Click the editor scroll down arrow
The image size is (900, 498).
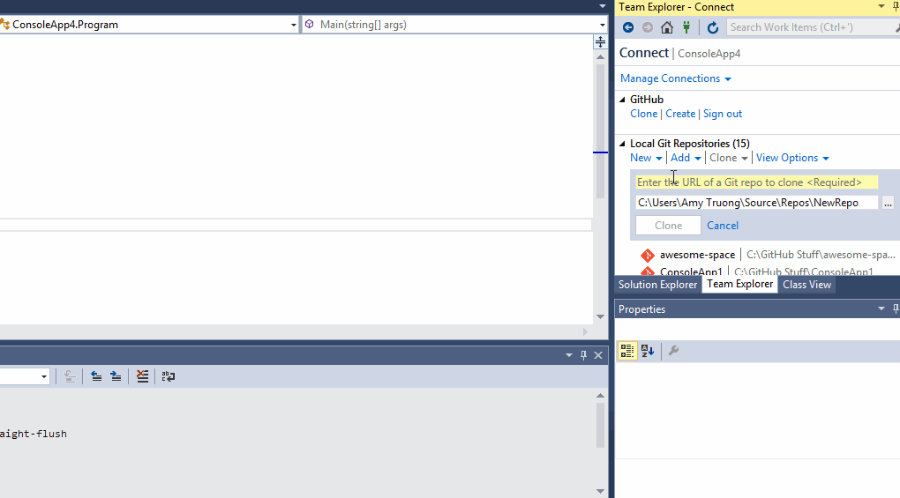pos(600,317)
